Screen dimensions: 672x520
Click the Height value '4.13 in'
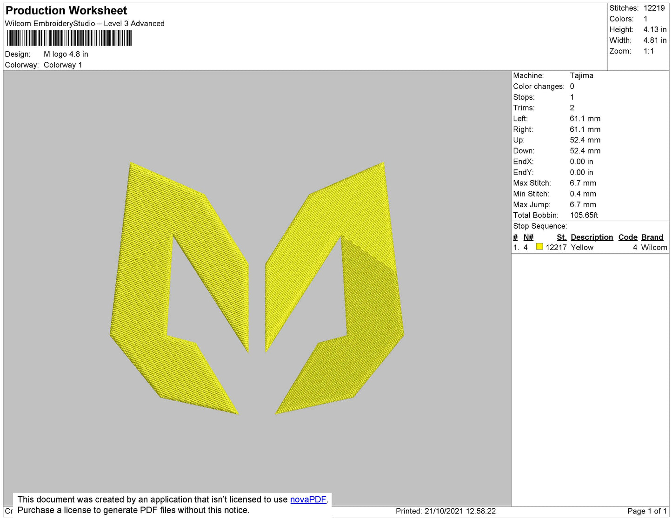[x=655, y=29]
